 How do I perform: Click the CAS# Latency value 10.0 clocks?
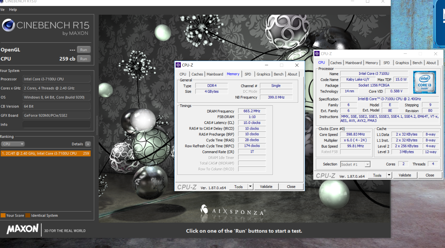[252, 123]
